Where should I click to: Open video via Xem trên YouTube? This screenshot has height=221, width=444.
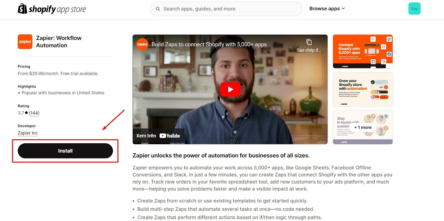158,136
